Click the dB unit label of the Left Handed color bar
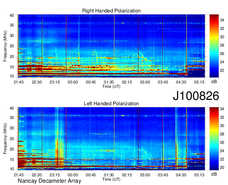The image size is (228, 185). (214, 174)
